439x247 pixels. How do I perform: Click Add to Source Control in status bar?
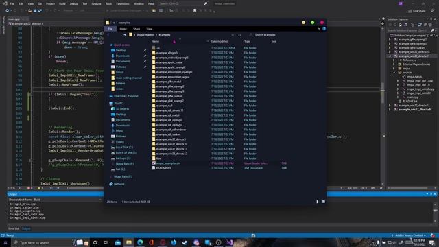(x=409, y=235)
